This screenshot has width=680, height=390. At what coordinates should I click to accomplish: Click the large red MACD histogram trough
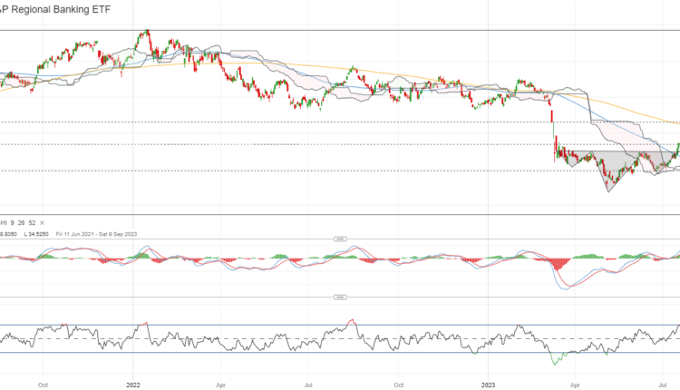[556, 265]
